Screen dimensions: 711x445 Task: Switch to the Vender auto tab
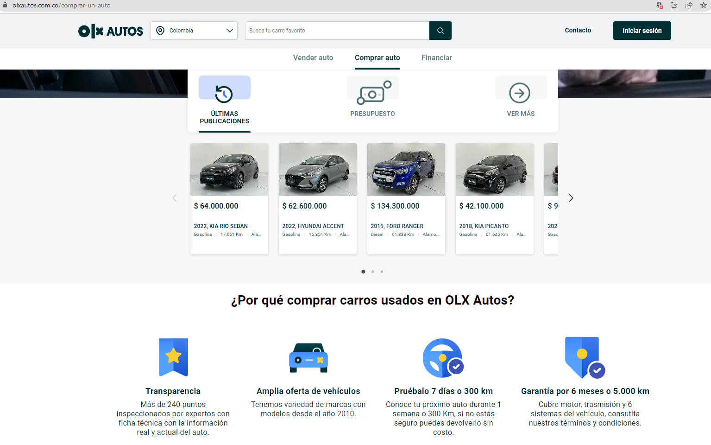coord(313,57)
